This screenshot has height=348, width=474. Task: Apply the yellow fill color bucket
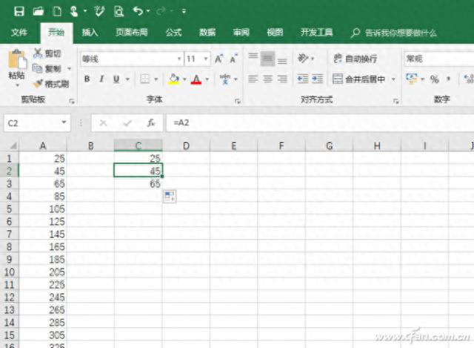pyautogui.click(x=173, y=79)
